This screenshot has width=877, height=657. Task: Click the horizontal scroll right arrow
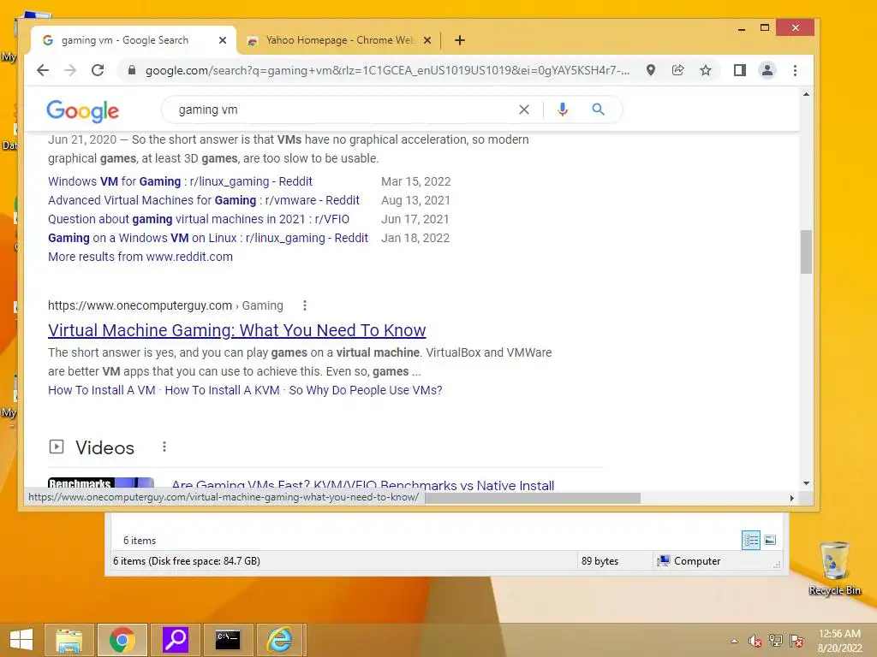[x=792, y=498]
